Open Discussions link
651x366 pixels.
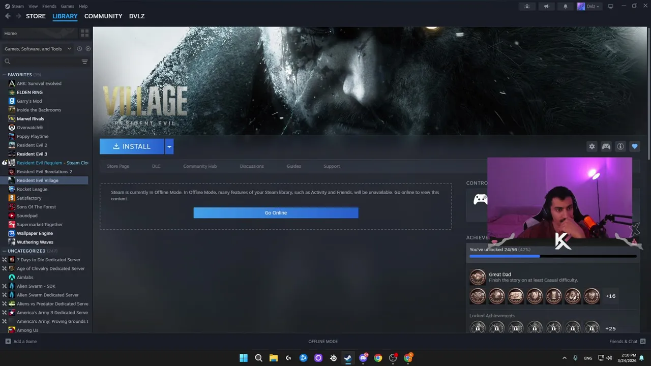point(252,166)
